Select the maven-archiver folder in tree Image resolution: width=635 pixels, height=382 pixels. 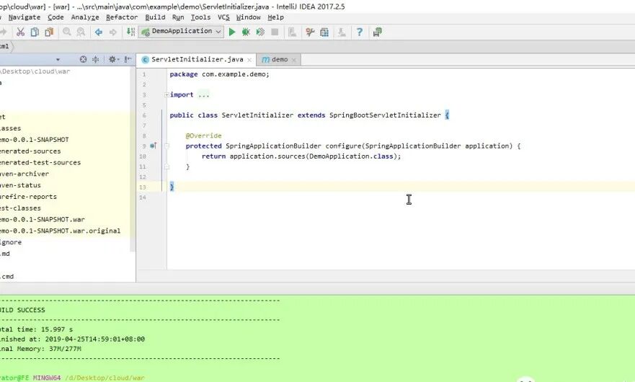pos(25,174)
